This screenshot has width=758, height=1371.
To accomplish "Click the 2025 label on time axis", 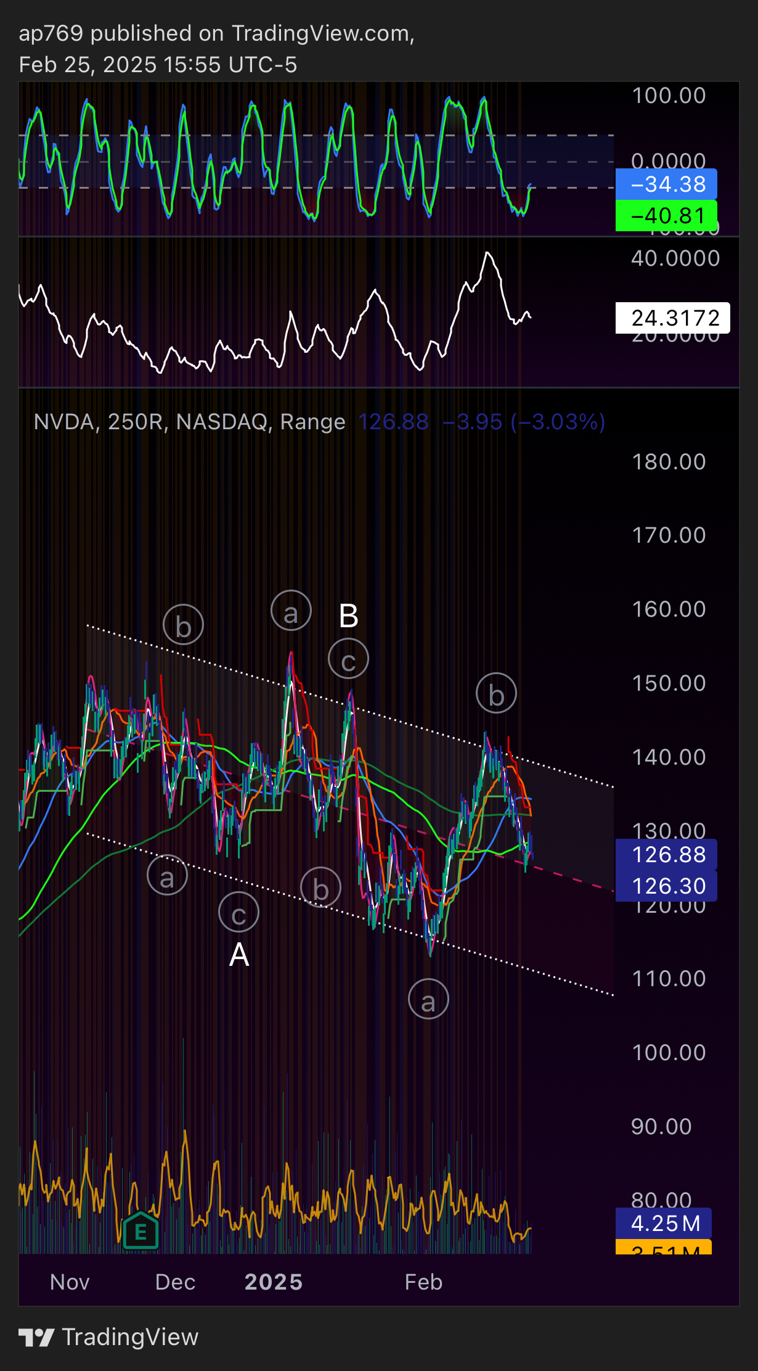I will tap(274, 1282).
